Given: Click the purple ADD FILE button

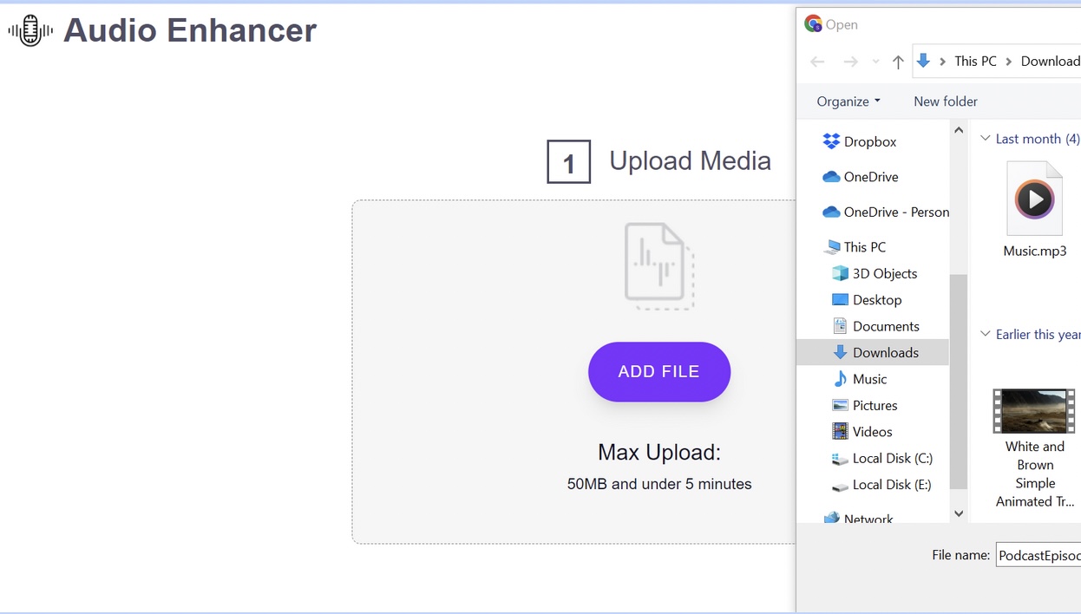Looking at the screenshot, I should (x=658, y=371).
